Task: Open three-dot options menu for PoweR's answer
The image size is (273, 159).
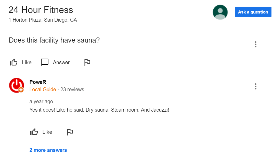Action: click(255, 86)
